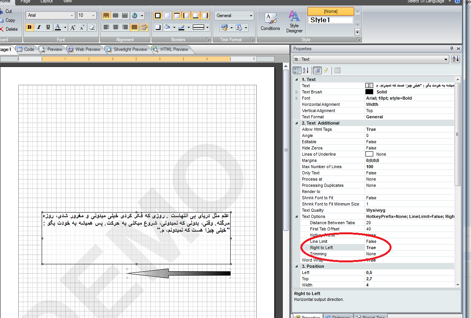Show events with the lightning bolt icon
The width and height of the screenshot is (471, 318).
326,70
